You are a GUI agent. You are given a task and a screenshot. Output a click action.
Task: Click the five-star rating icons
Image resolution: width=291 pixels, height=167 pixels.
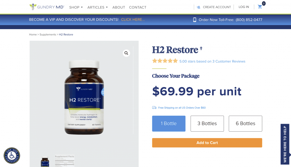tap(165, 61)
